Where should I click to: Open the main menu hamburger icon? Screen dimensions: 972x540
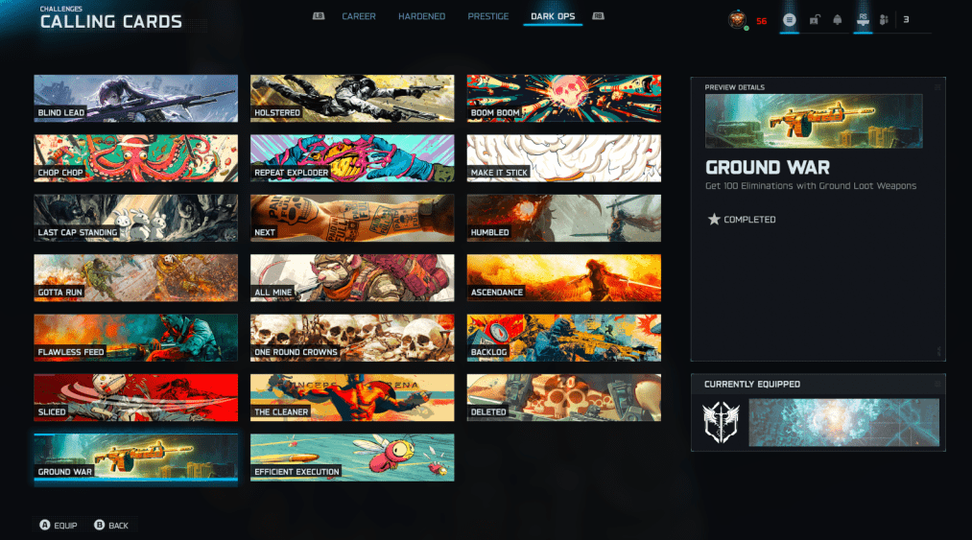tap(789, 20)
